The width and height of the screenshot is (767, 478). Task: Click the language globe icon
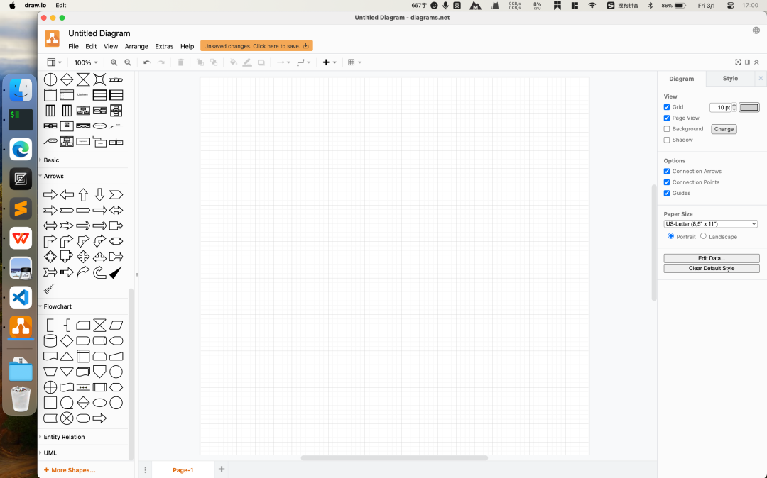(756, 30)
